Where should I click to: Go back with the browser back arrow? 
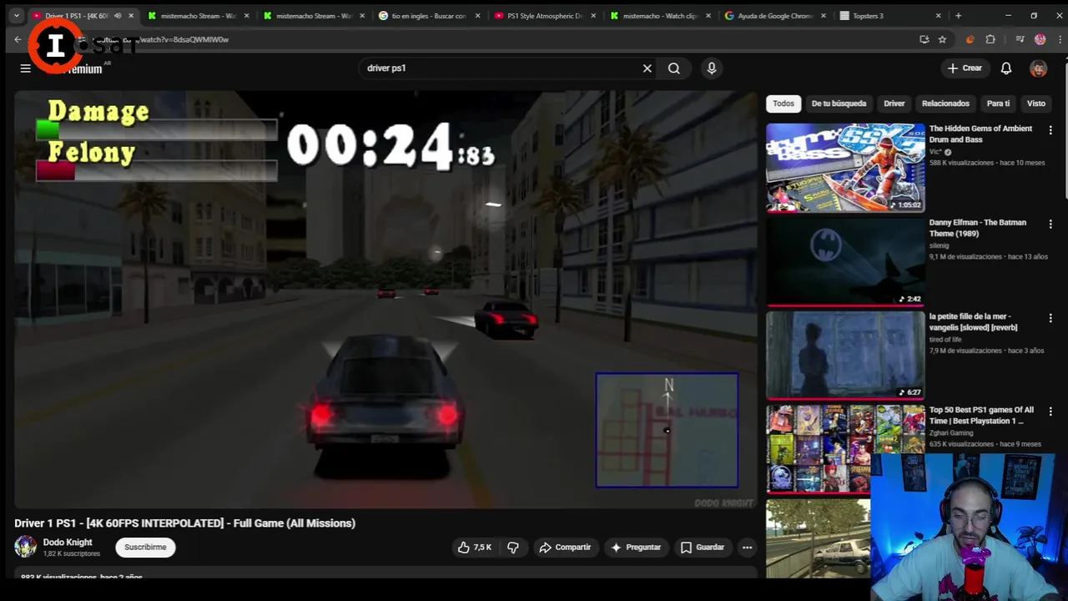pyautogui.click(x=18, y=39)
